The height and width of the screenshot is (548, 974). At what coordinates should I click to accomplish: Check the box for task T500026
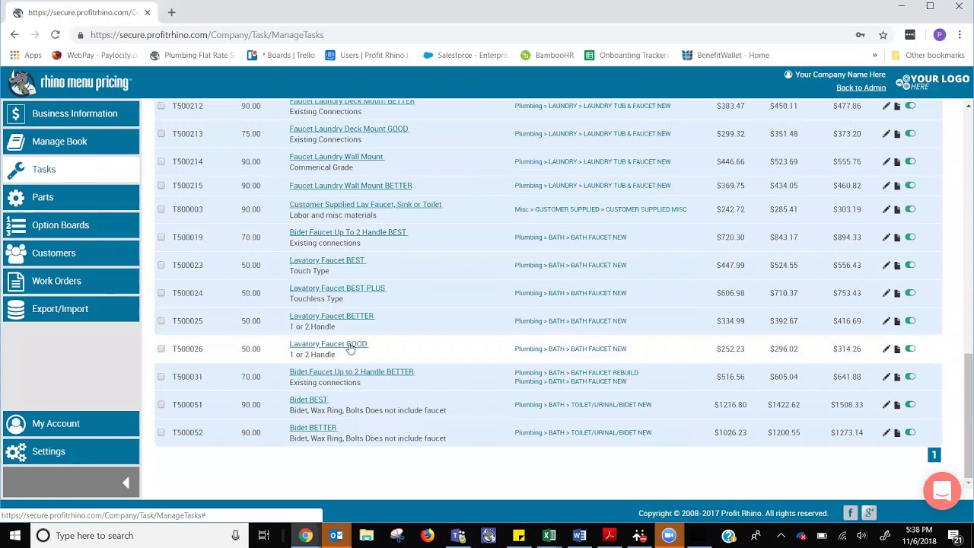tap(161, 349)
